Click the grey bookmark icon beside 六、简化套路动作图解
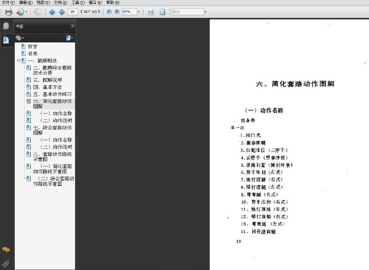Screen dimensions: 369x270 [28, 101]
